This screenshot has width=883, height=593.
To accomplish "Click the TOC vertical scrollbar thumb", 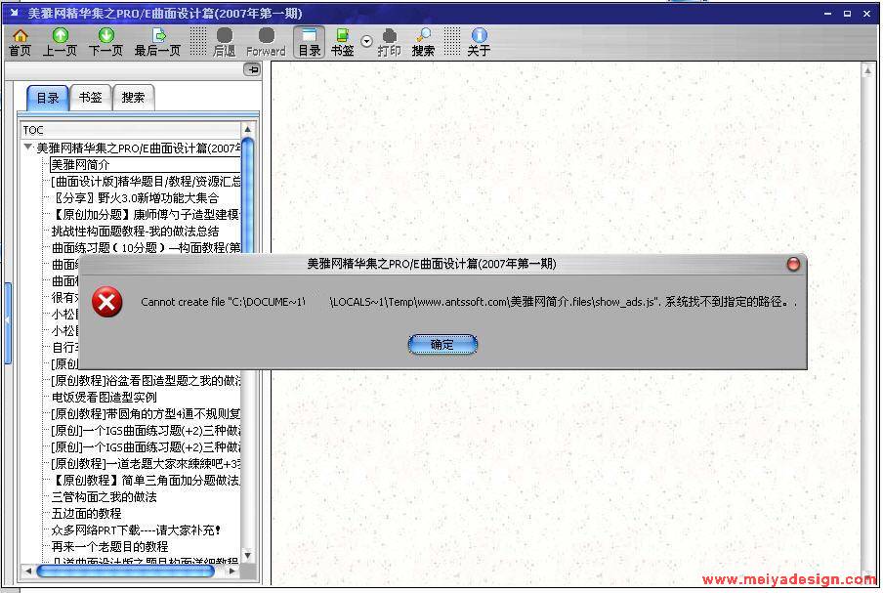I will point(248,194).
